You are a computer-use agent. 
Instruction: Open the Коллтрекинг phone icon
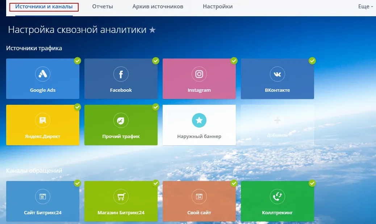coord(277,197)
